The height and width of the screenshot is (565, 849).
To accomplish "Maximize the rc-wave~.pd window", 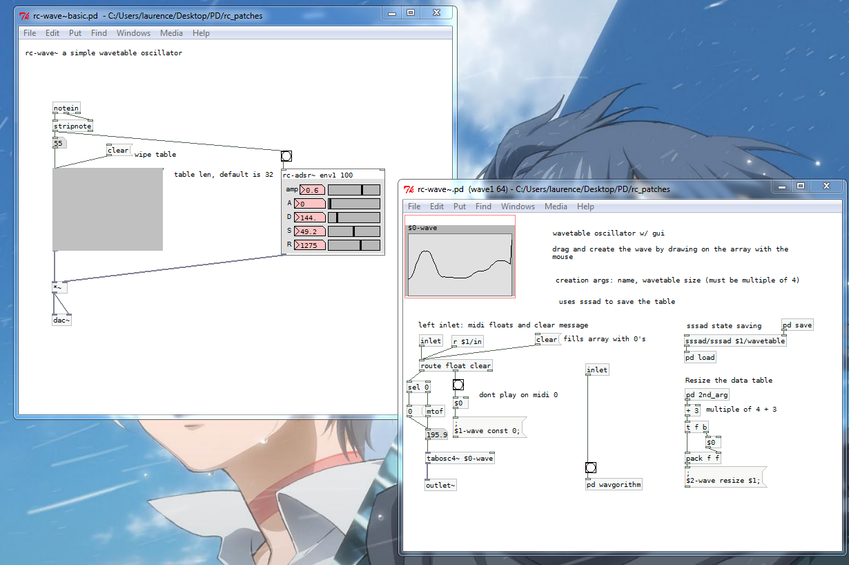I will point(800,186).
